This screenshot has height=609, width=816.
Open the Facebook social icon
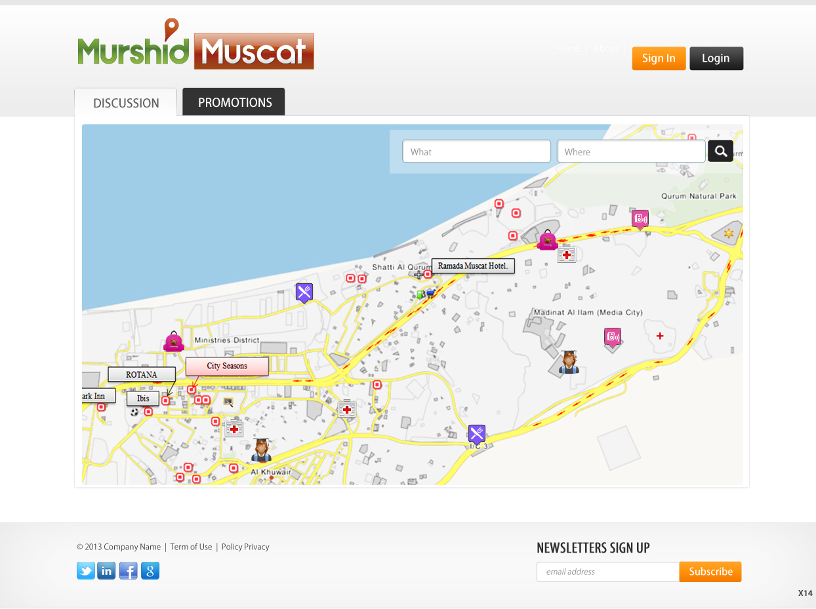(x=129, y=571)
